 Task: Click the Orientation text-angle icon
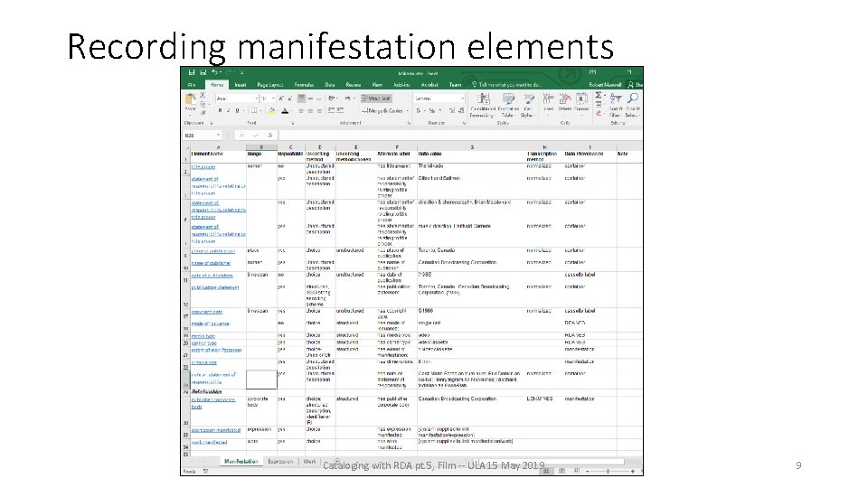(x=332, y=99)
